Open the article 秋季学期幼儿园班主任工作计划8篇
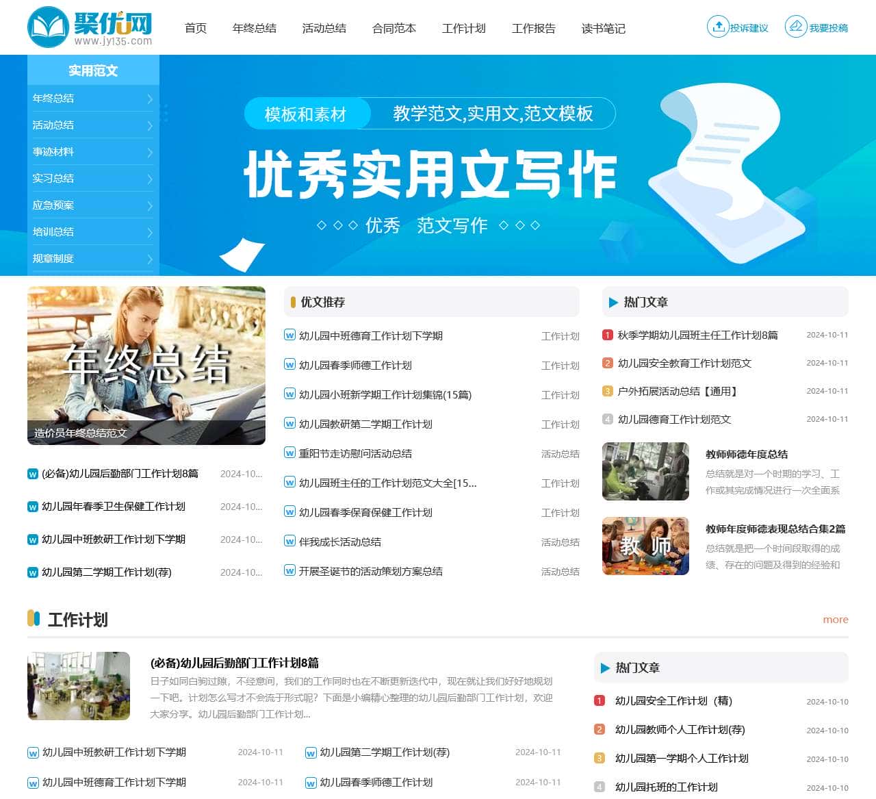The height and width of the screenshot is (799, 876). [x=697, y=335]
